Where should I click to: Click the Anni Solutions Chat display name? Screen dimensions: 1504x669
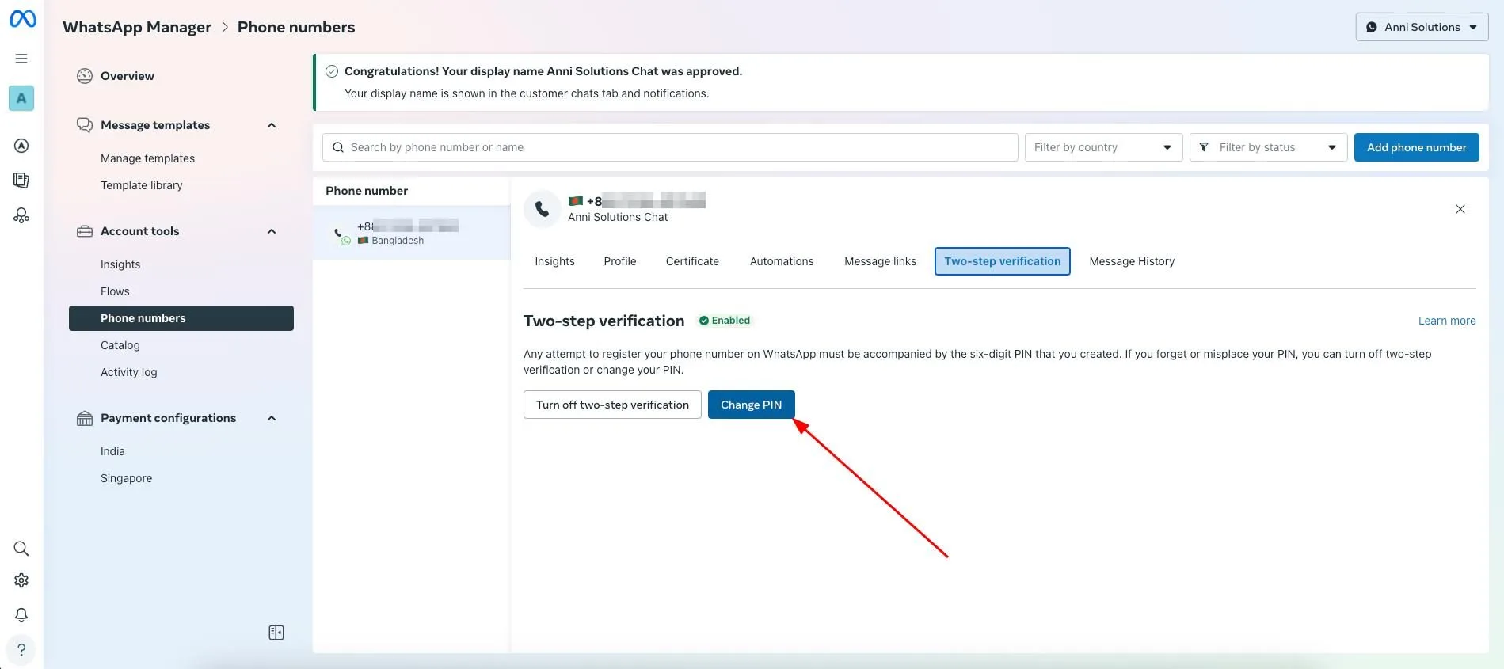(x=618, y=217)
